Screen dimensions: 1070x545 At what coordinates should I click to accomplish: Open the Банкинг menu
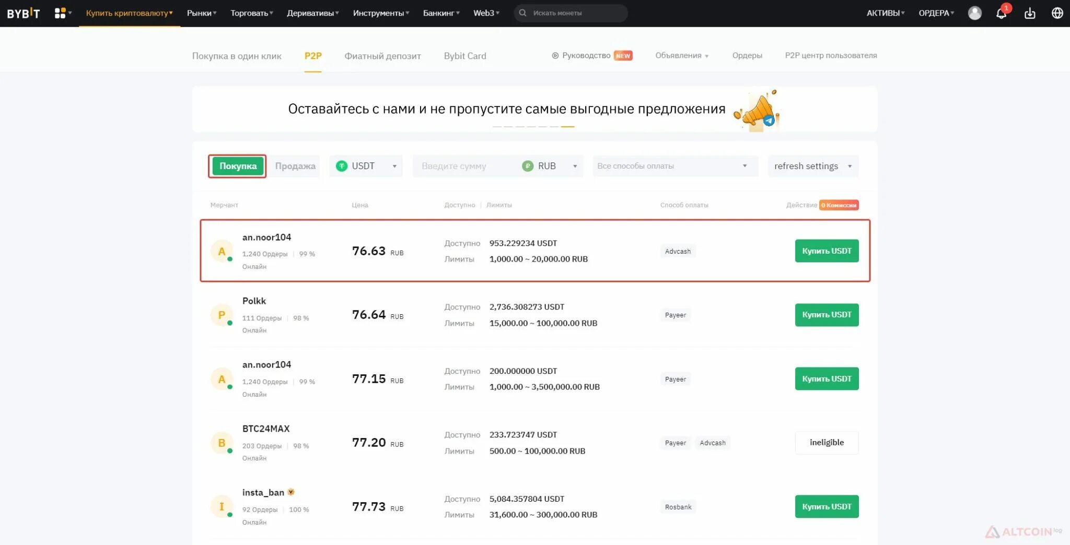[x=441, y=13]
